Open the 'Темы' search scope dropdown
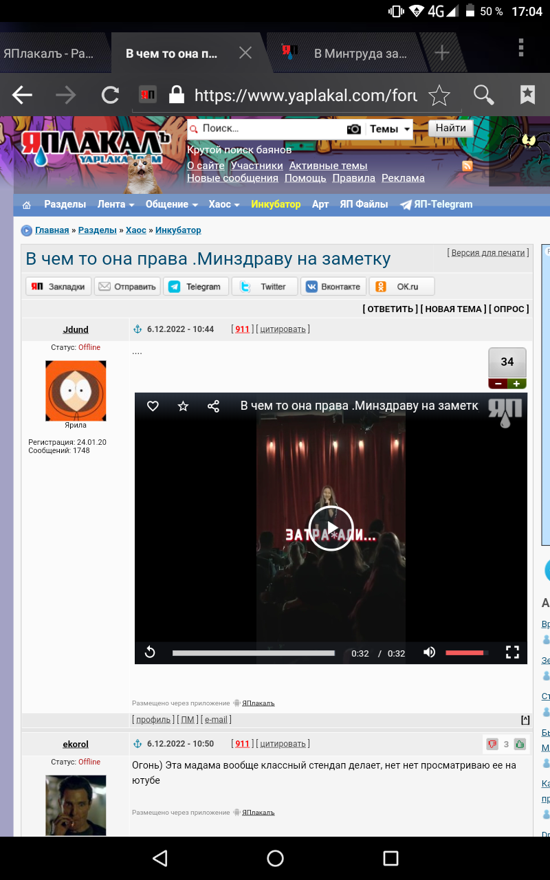 (x=390, y=129)
